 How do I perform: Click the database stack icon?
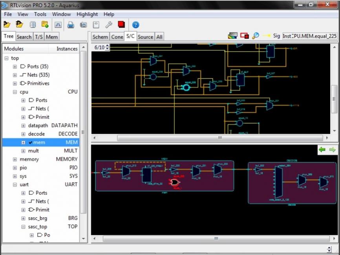coord(33,25)
